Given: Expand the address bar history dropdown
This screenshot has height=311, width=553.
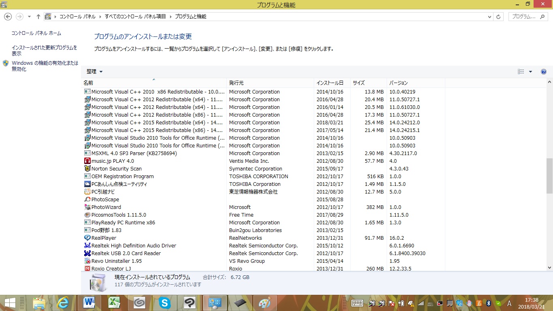Looking at the screenshot, I should click(x=489, y=17).
